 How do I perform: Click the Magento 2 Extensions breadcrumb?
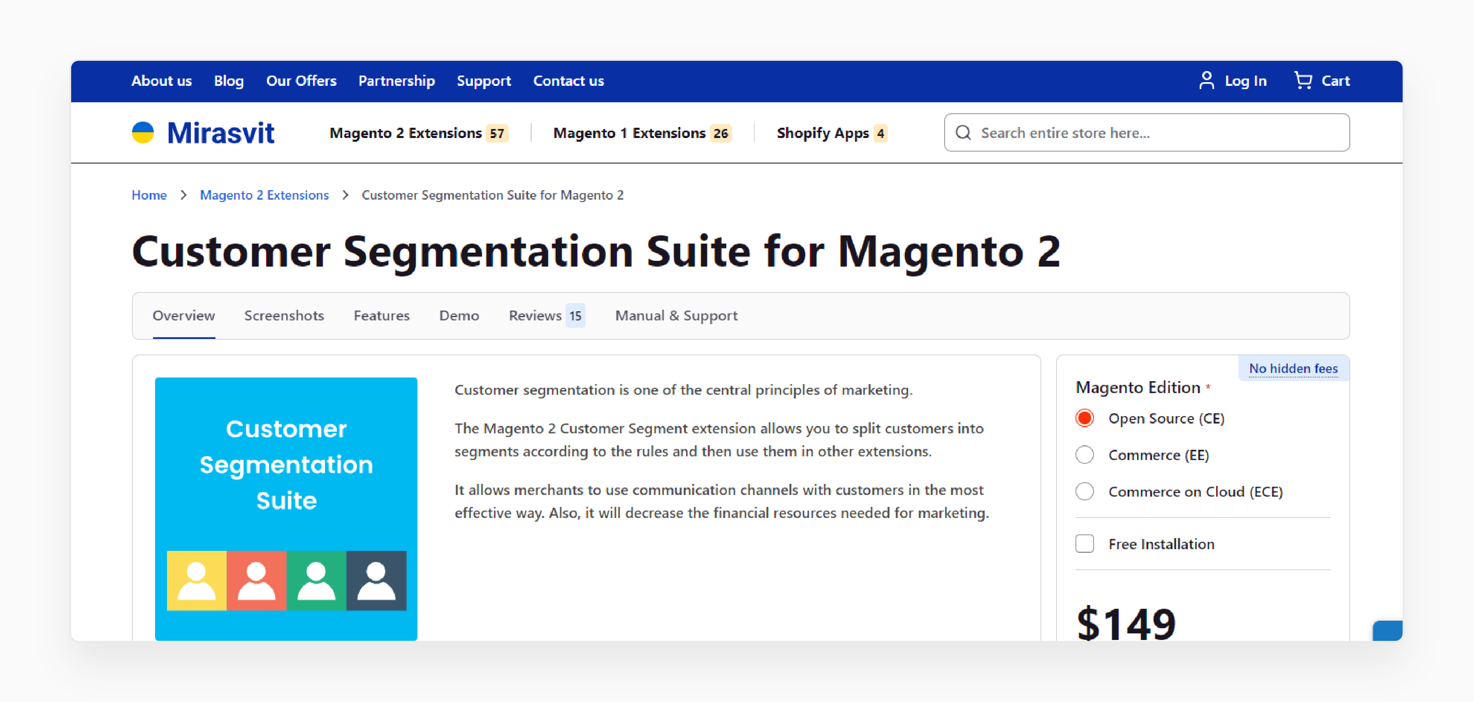264,195
